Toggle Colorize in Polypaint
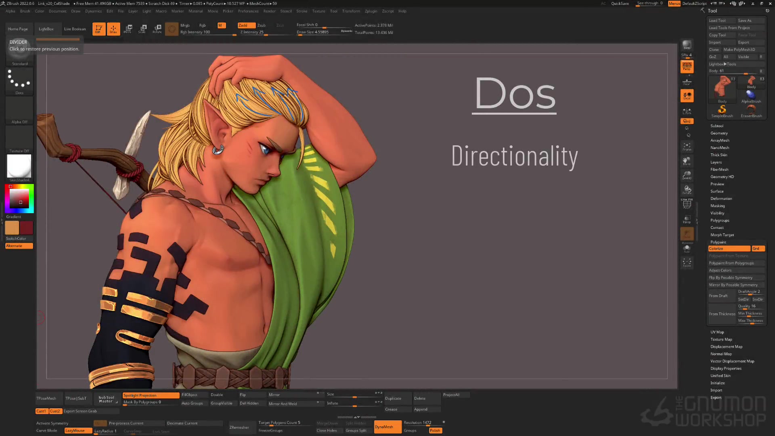The image size is (775, 436). [x=729, y=249]
